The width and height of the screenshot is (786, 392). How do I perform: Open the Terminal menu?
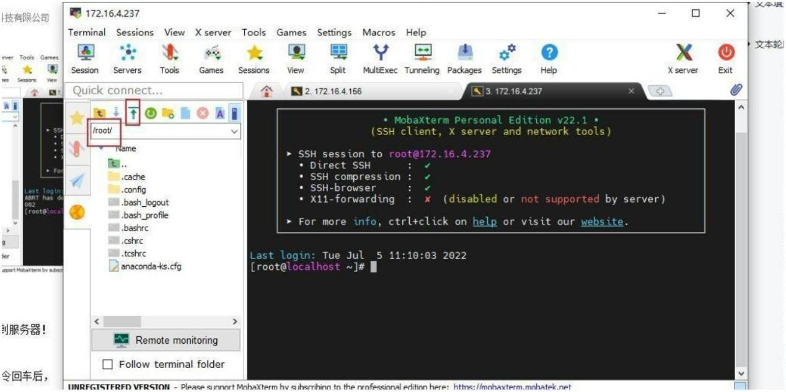(87, 32)
